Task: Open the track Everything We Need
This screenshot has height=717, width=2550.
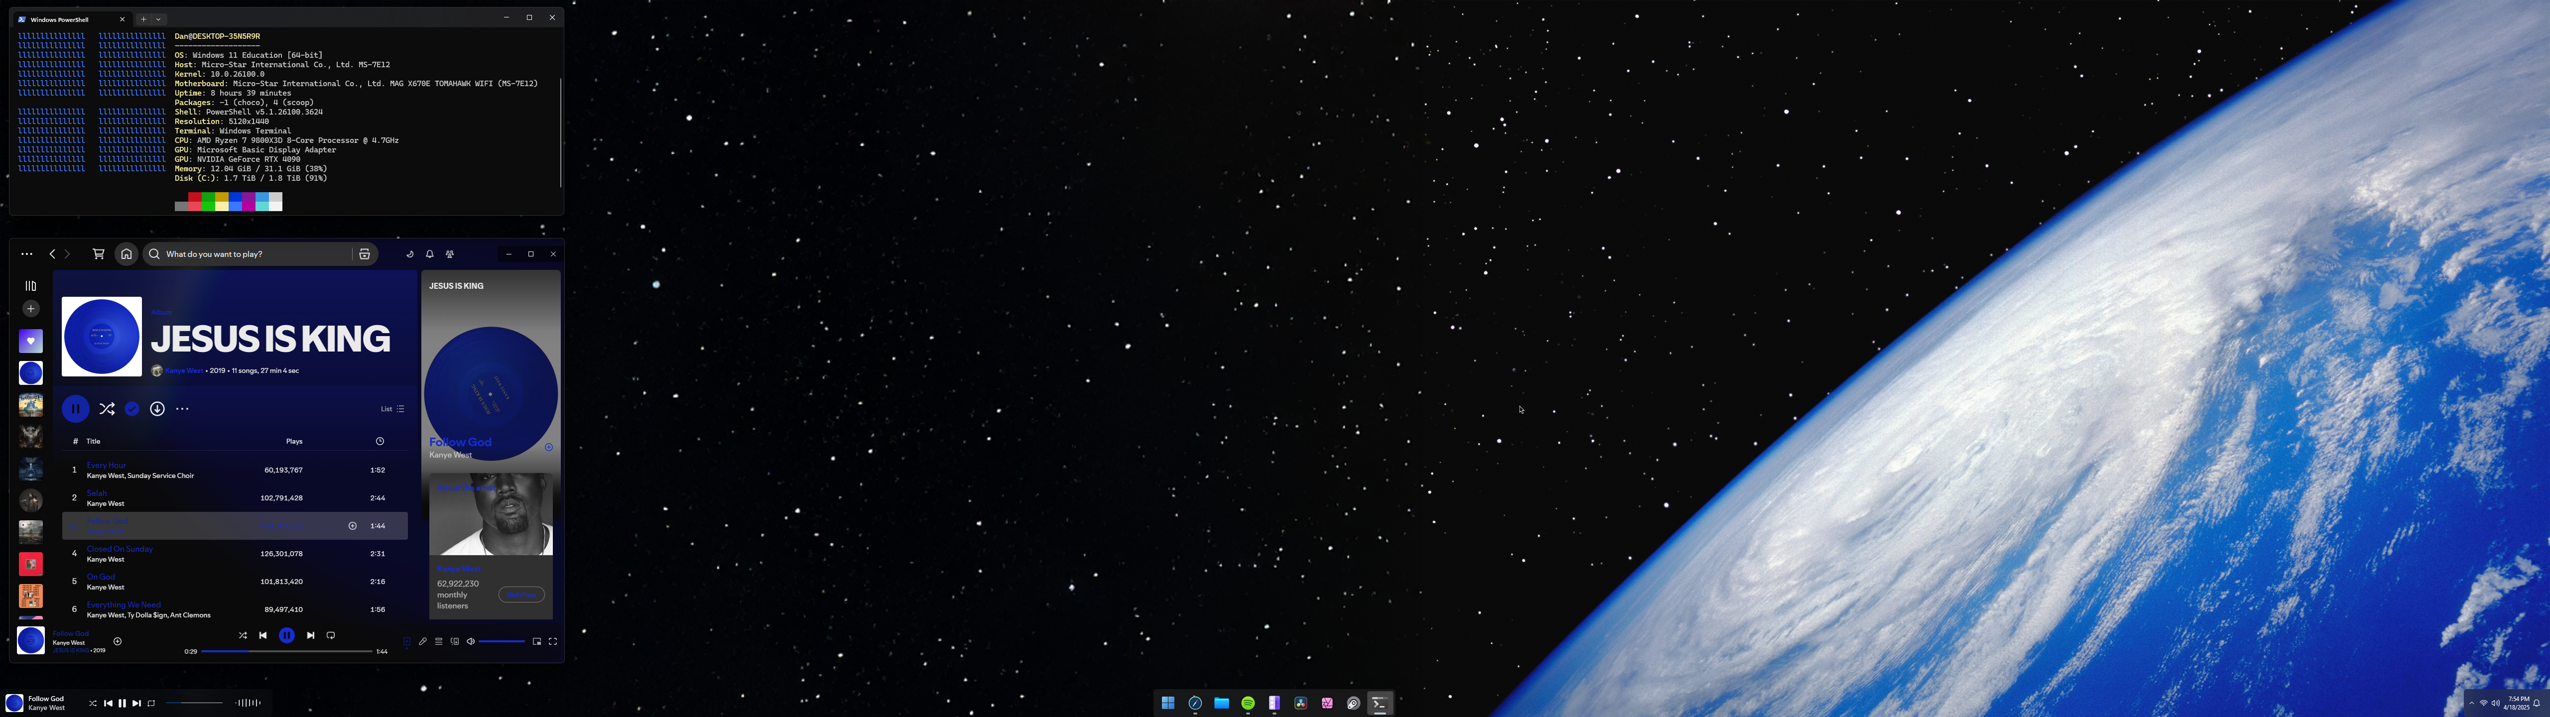Action: coord(124,604)
